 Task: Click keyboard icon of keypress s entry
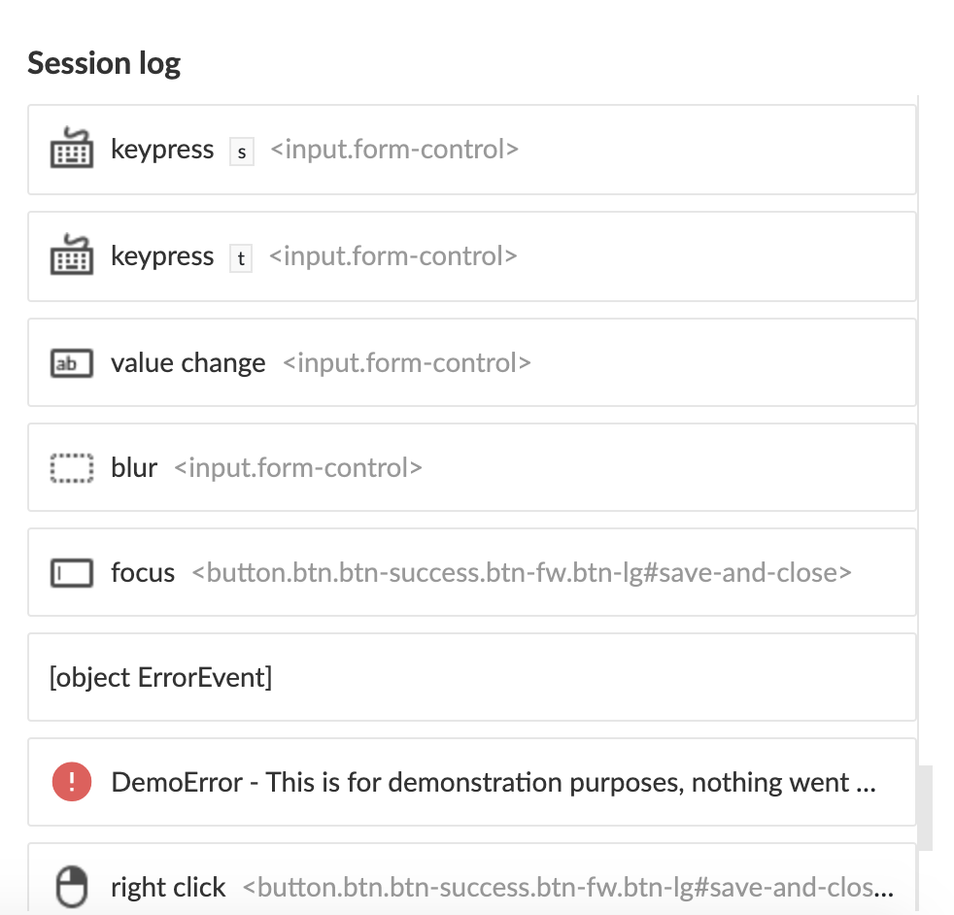pos(72,149)
